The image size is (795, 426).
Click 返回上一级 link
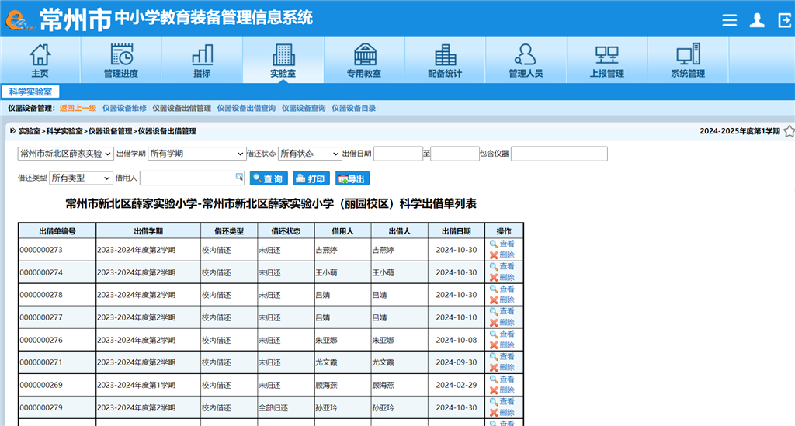(78, 109)
